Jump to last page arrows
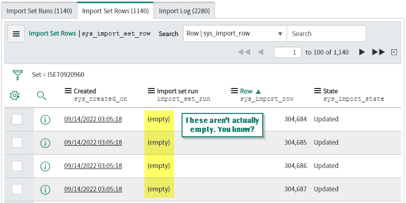 click(378, 52)
